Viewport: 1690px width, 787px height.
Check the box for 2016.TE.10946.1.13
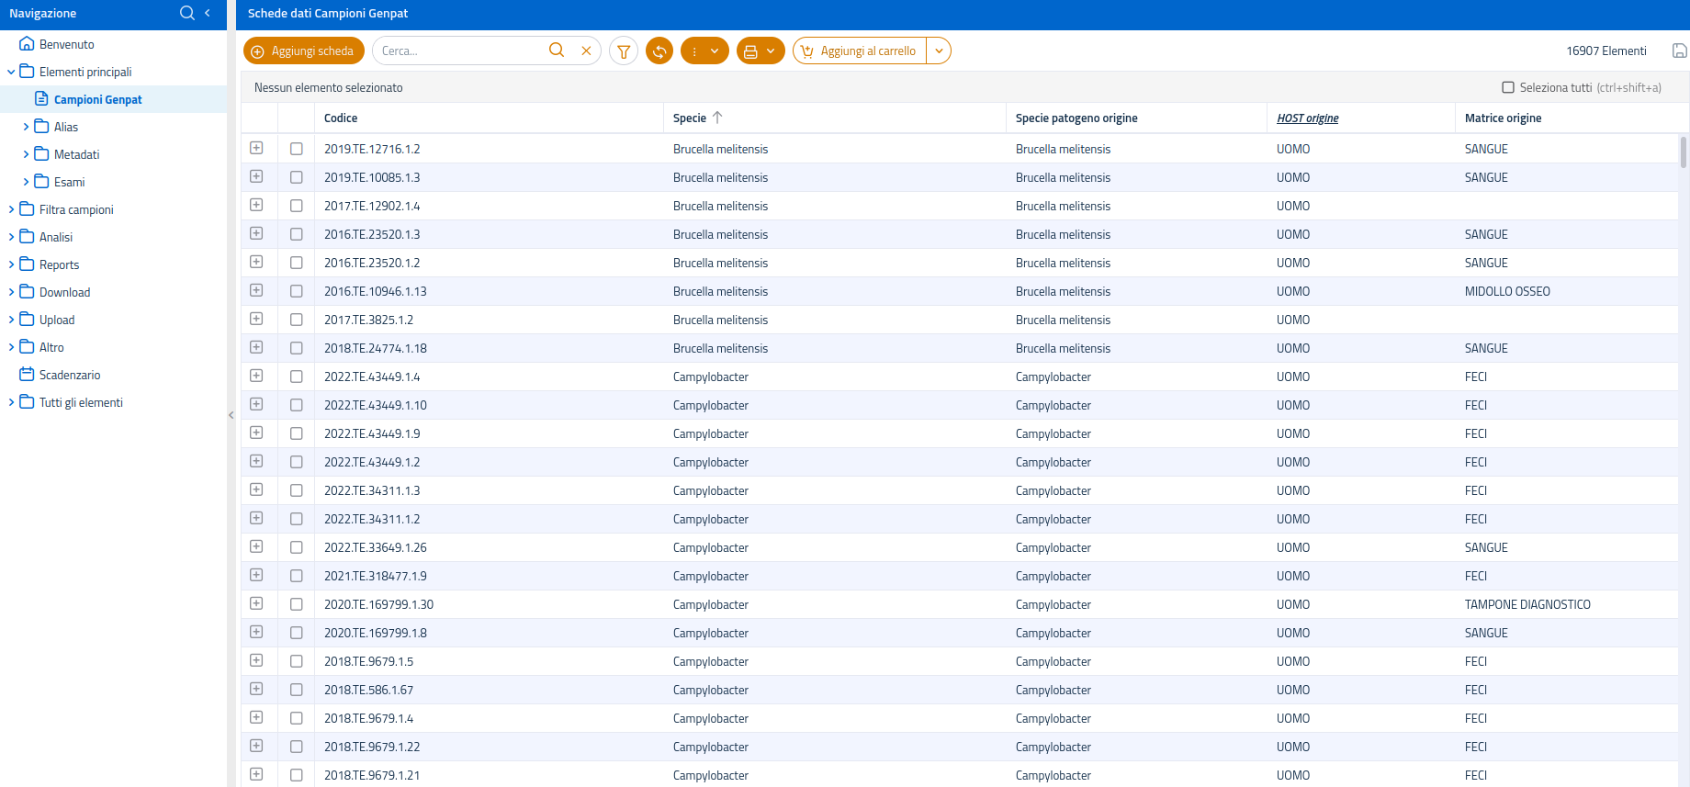[x=296, y=291]
